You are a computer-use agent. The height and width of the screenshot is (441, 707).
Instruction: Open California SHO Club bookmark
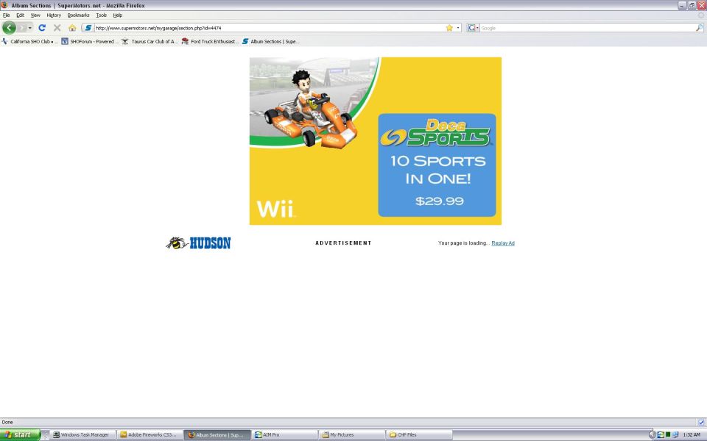(29, 41)
